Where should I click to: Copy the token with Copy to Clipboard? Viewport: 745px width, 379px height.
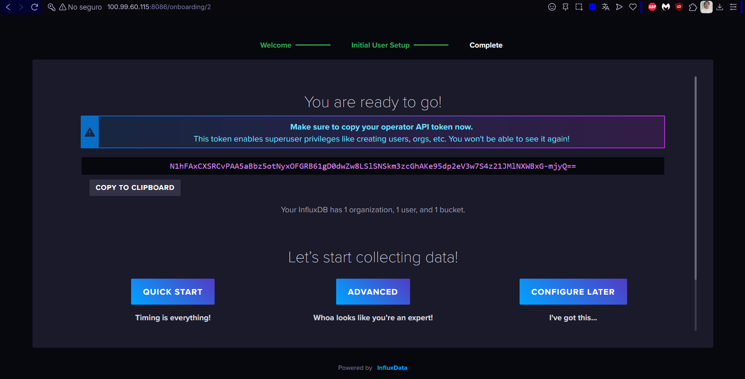(135, 188)
